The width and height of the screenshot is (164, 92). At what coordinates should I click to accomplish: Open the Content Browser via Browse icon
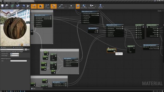pyautogui.click(x=6, y=6)
